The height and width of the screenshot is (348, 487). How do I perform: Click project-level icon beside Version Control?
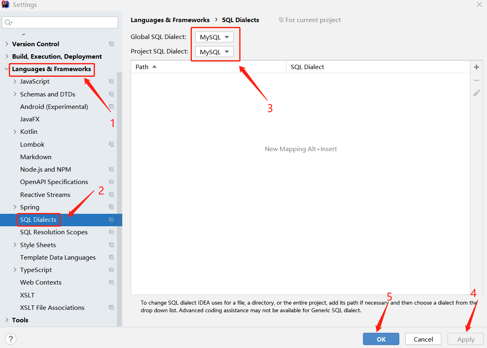click(x=111, y=44)
